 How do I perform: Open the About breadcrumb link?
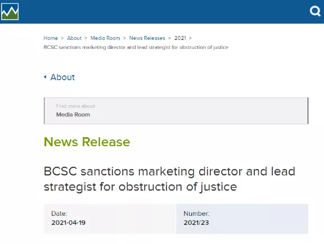(74, 38)
